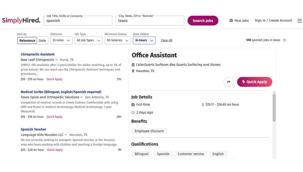Click the $18 - $19 an hour salary
303x172 pixels.
pos(32,79)
